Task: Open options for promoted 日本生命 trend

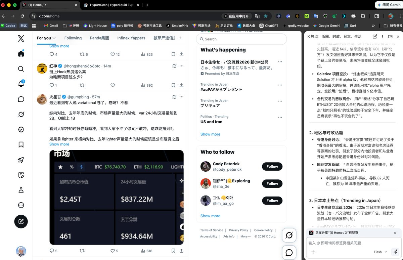Action: pyautogui.click(x=280, y=62)
